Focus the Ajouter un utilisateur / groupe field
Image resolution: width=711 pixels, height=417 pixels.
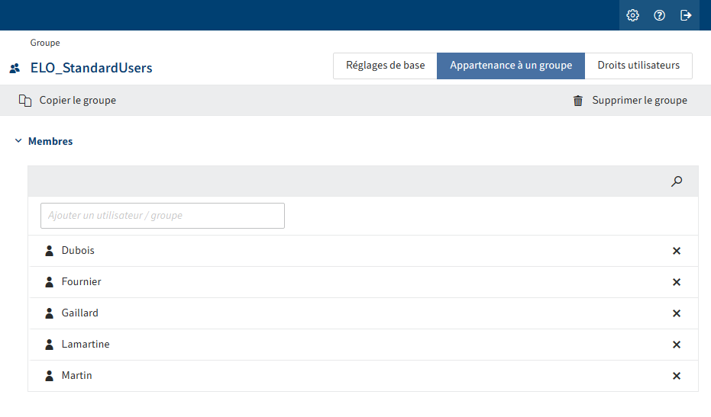(163, 216)
